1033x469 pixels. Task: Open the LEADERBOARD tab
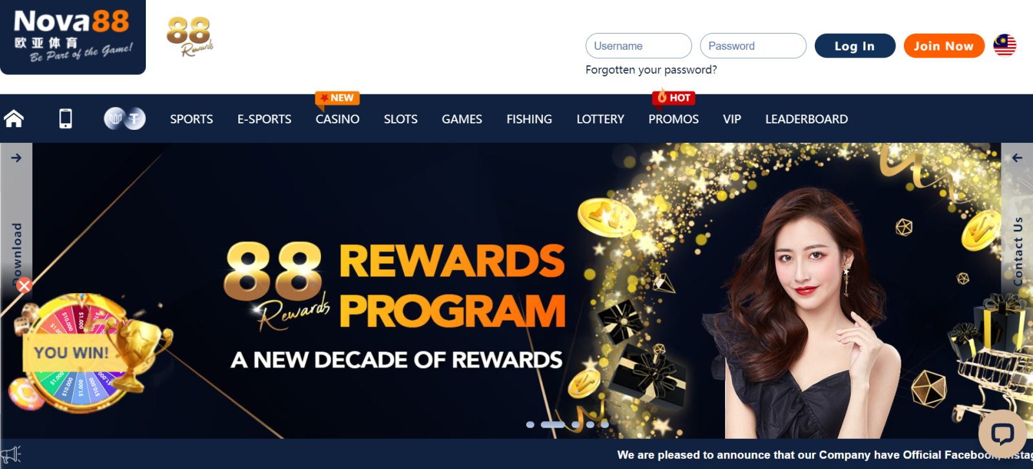(806, 119)
